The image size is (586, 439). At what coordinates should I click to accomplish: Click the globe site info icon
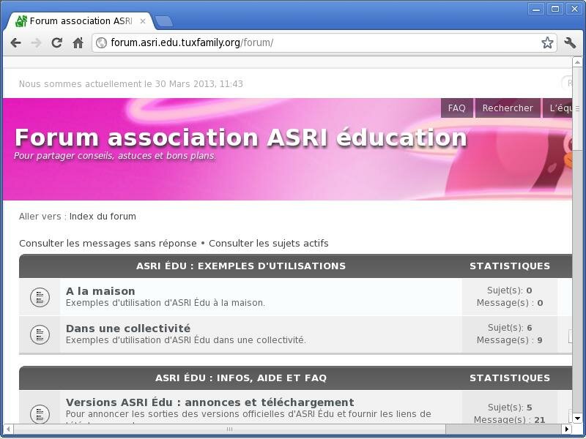(x=101, y=43)
